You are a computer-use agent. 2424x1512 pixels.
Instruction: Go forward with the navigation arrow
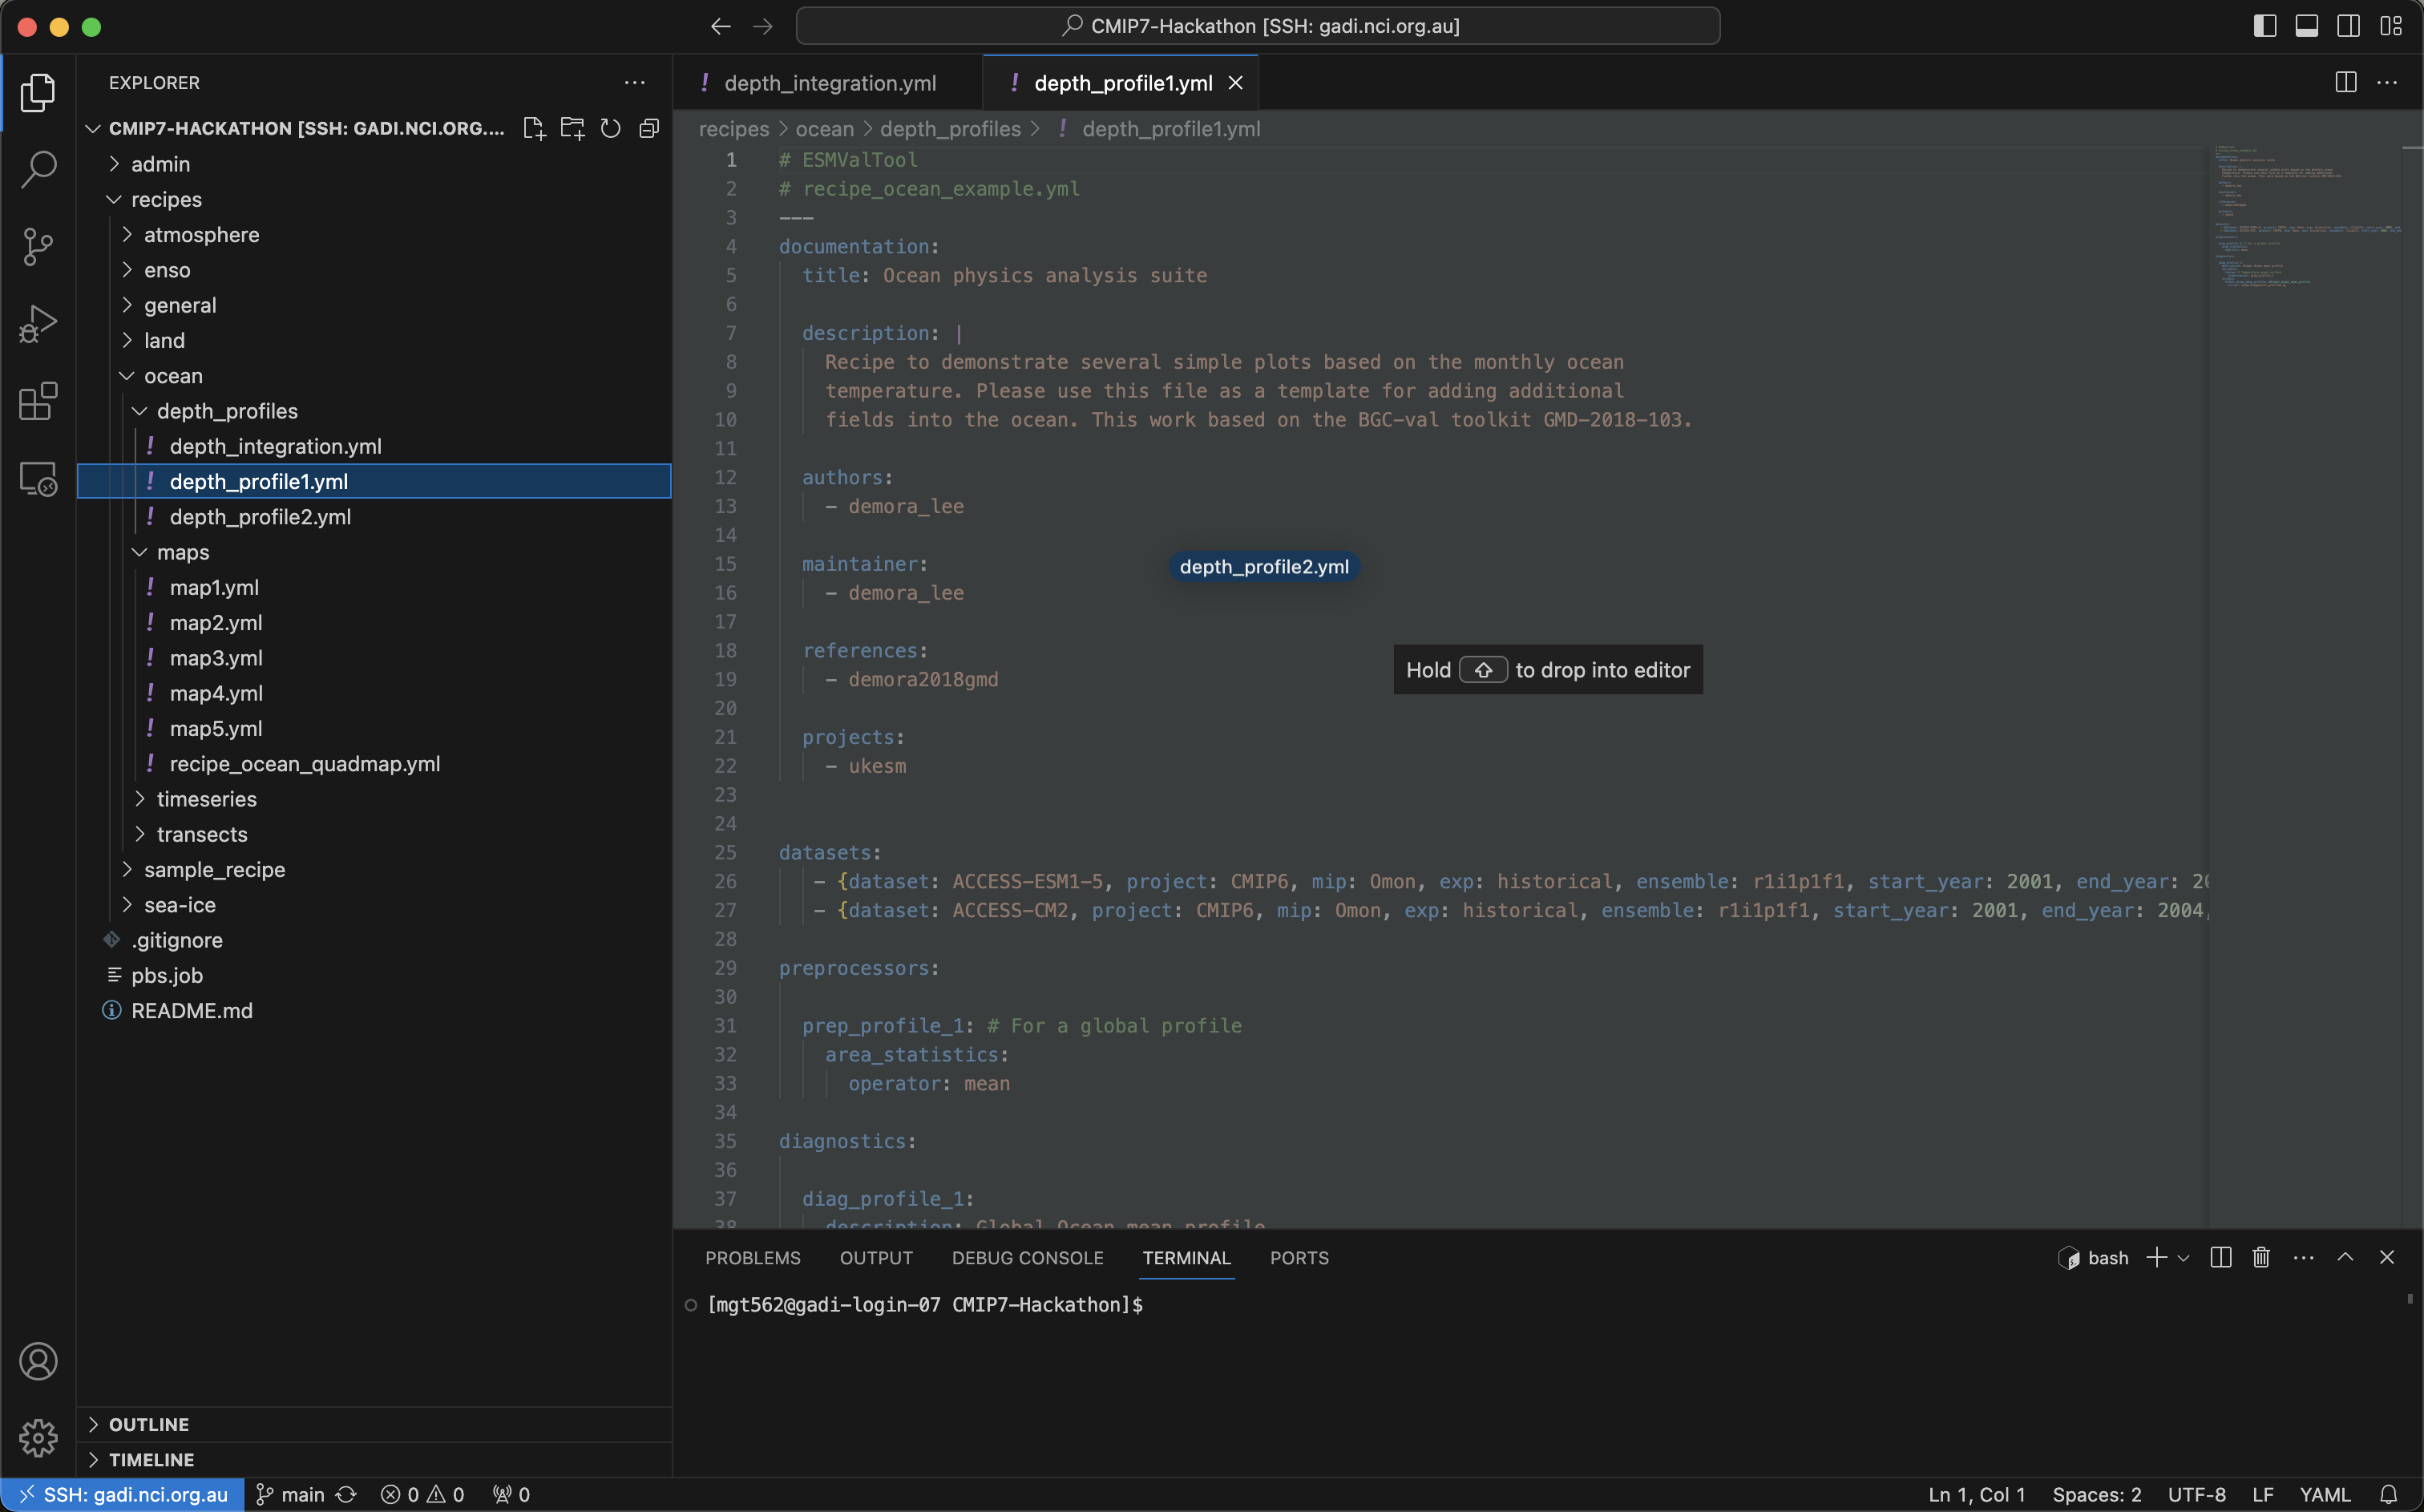tap(762, 26)
